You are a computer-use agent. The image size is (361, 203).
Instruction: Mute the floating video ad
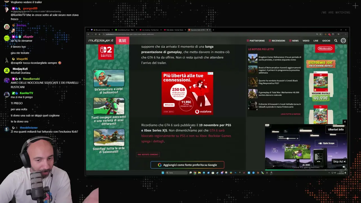point(344,167)
